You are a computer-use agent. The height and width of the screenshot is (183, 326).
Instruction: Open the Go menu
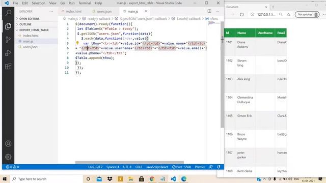pos(62,3)
